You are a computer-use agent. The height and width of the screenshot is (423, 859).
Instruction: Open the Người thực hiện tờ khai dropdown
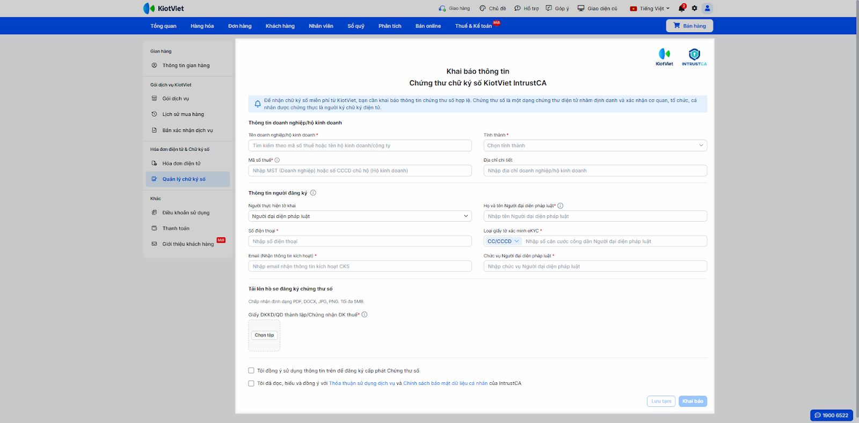[360, 216]
